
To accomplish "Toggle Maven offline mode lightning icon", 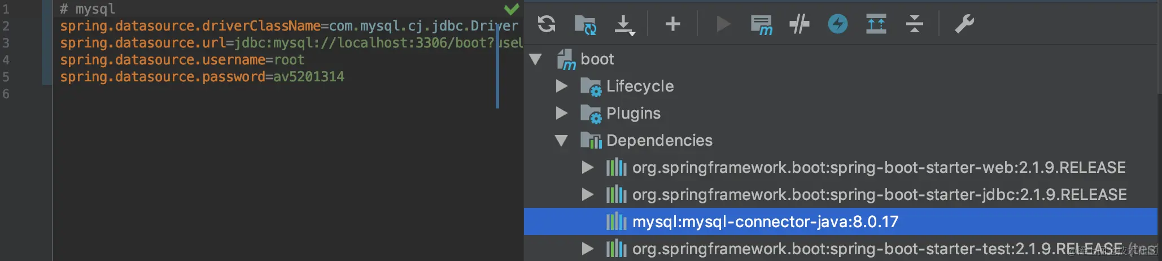I will pyautogui.click(x=837, y=24).
